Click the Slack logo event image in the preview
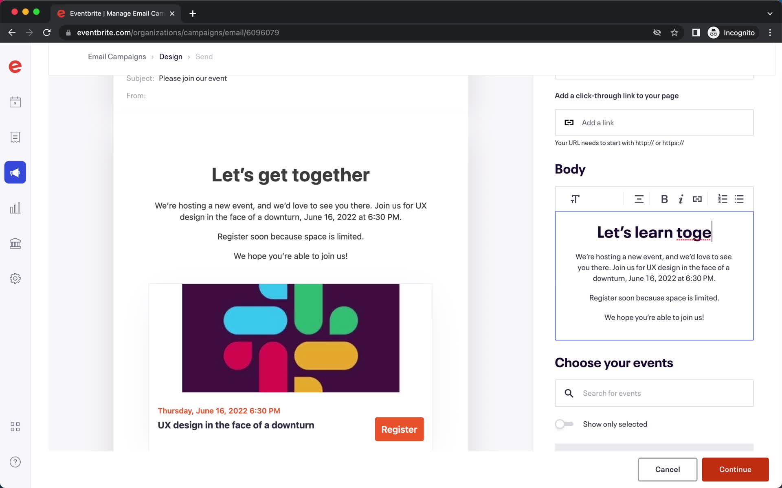782x488 pixels. click(291, 338)
